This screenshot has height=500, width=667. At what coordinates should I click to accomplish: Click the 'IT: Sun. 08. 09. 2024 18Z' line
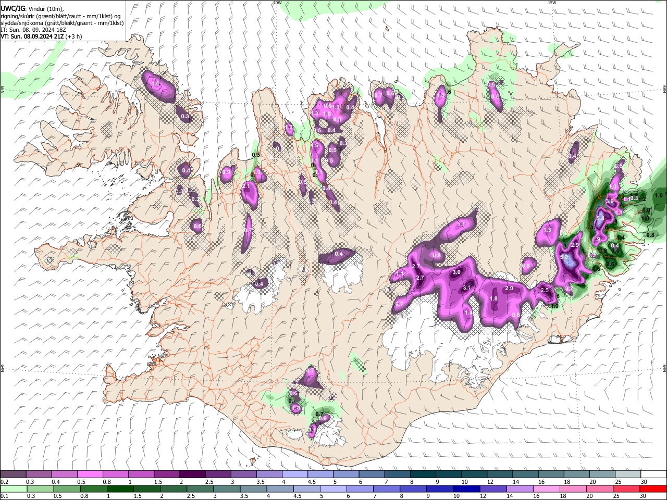(33, 30)
